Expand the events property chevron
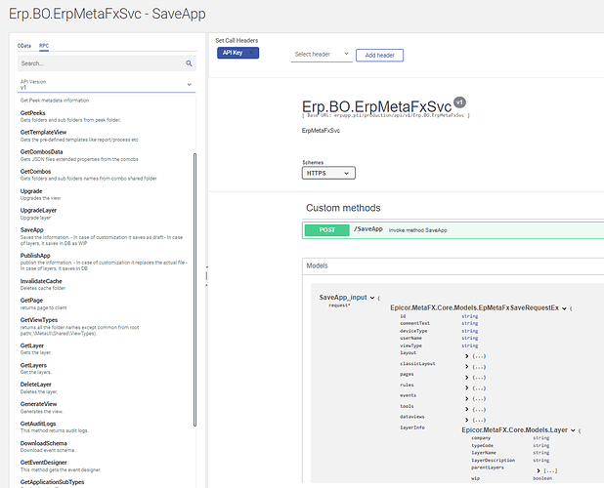The height and width of the screenshot is (488, 604). click(466, 399)
